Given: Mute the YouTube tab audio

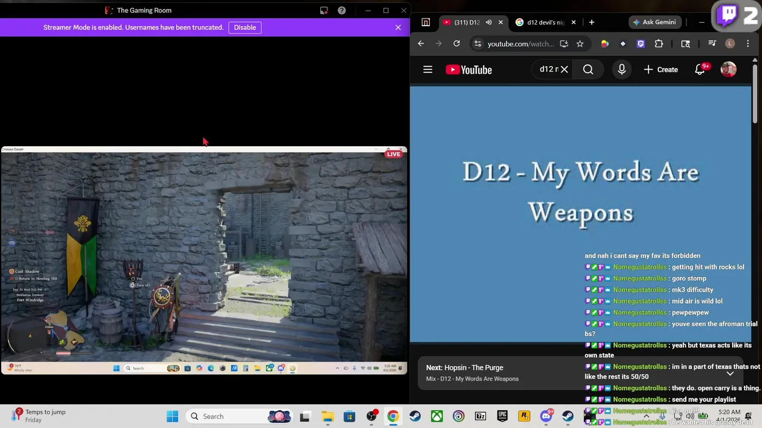Looking at the screenshot, I should point(488,22).
